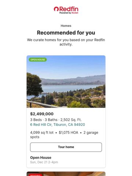Click the 4,099 sq ft lot details text
Screen dimensions: 132x176
42,132
